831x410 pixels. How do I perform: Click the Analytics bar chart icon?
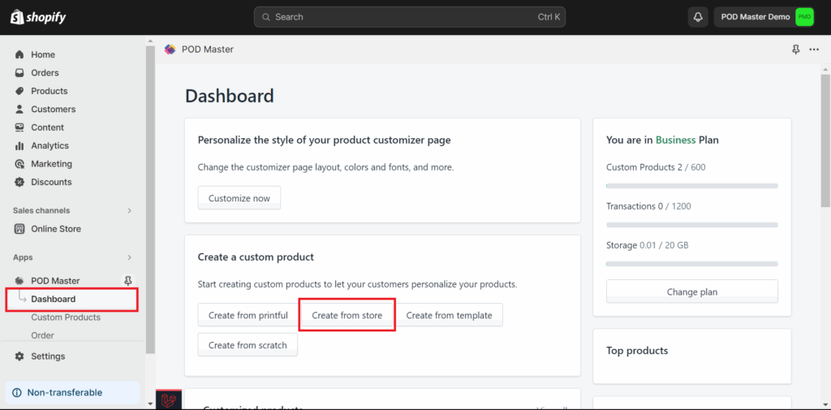click(19, 145)
